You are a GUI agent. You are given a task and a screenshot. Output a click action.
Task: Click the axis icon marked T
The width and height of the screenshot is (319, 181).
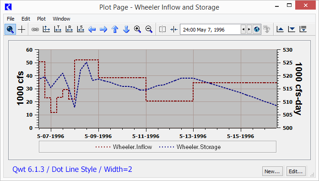[x=58, y=29]
